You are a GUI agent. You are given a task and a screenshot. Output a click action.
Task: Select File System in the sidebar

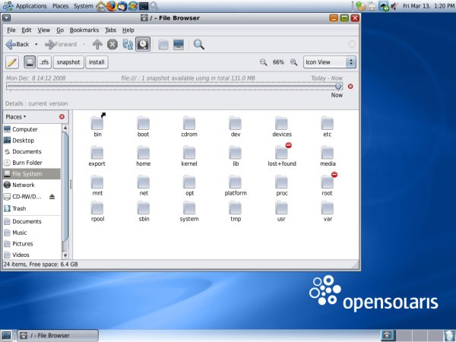click(32, 173)
